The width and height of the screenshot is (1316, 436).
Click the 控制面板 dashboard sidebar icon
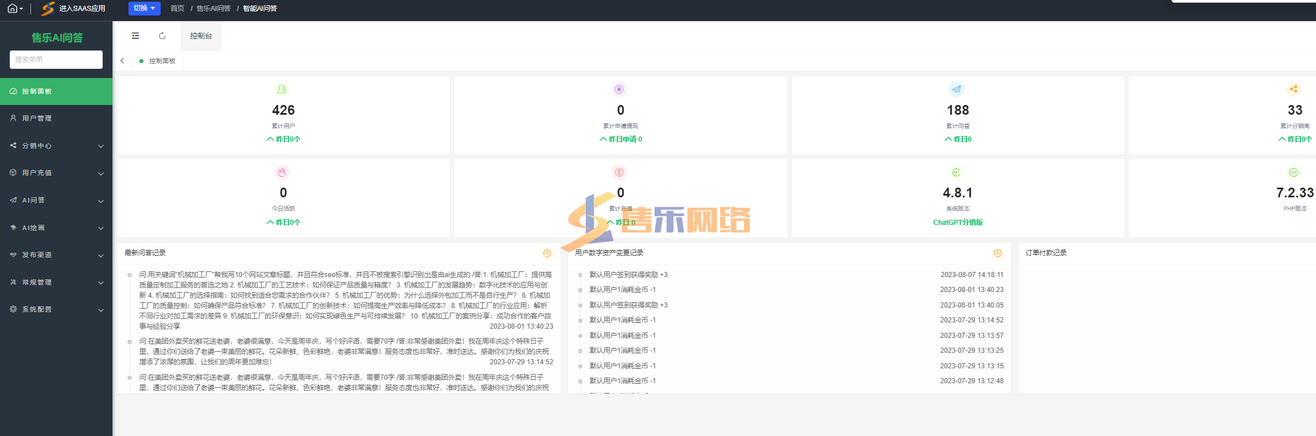[13, 91]
